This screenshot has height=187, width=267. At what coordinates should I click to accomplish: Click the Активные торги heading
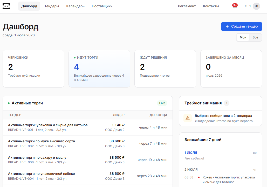tap(27, 103)
